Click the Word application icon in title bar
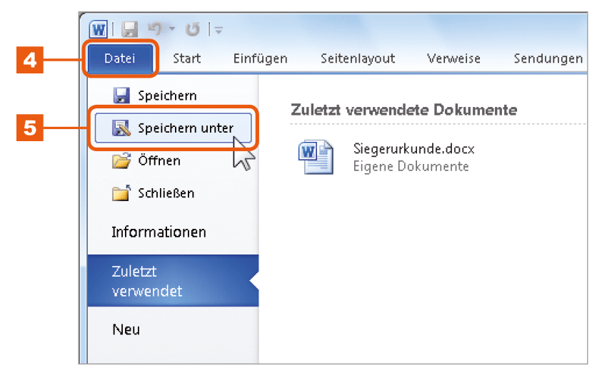 click(99, 29)
